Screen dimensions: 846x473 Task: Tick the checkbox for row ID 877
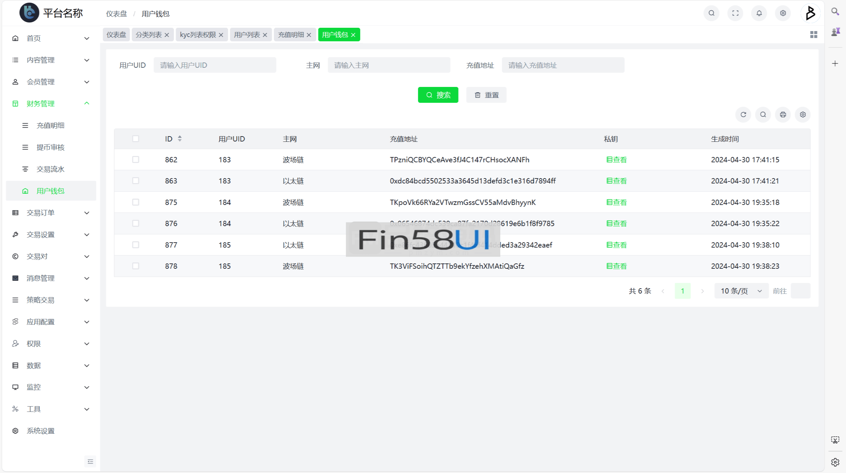pyautogui.click(x=135, y=245)
